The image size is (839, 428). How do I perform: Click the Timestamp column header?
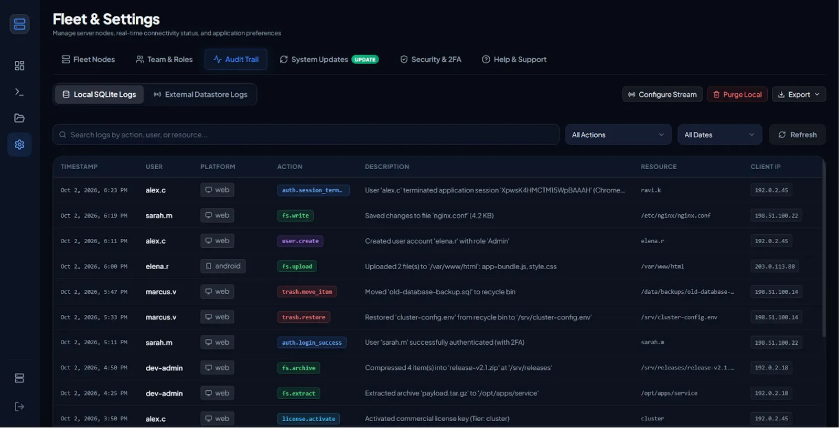(x=79, y=167)
